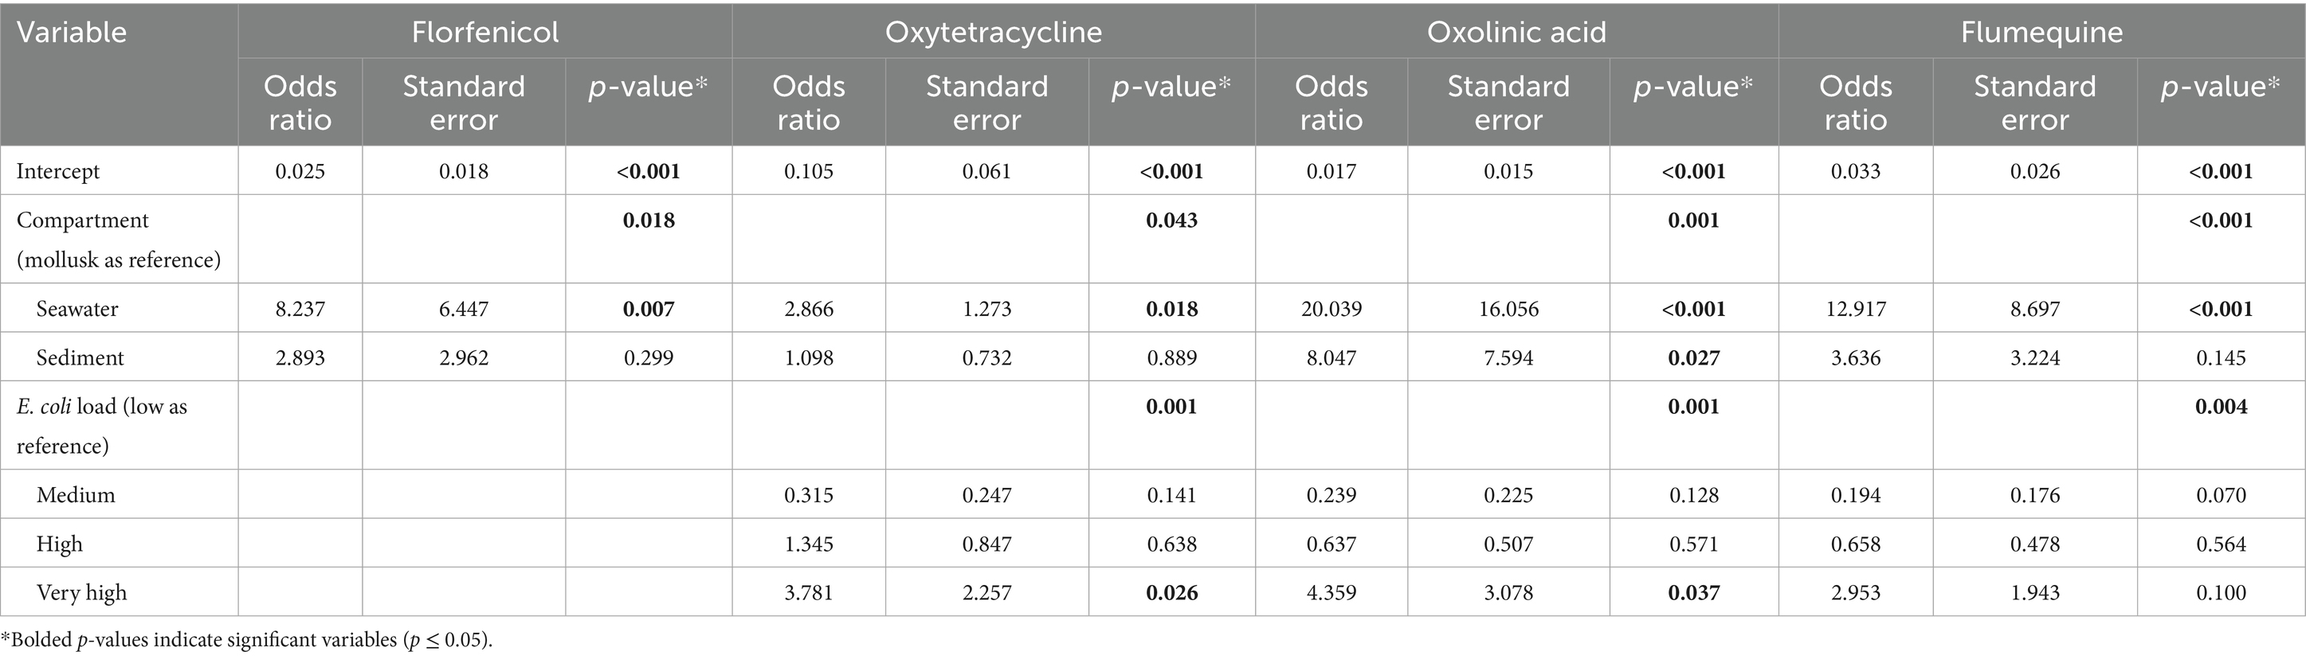Image resolution: width=2306 pixels, height=659 pixels.
Task: Click the Variable header cell
Action: pos(72,32)
